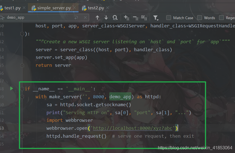Click 'print' in the Serving HTTP line
This screenshot has height=153, width=235.
coord(53,113)
